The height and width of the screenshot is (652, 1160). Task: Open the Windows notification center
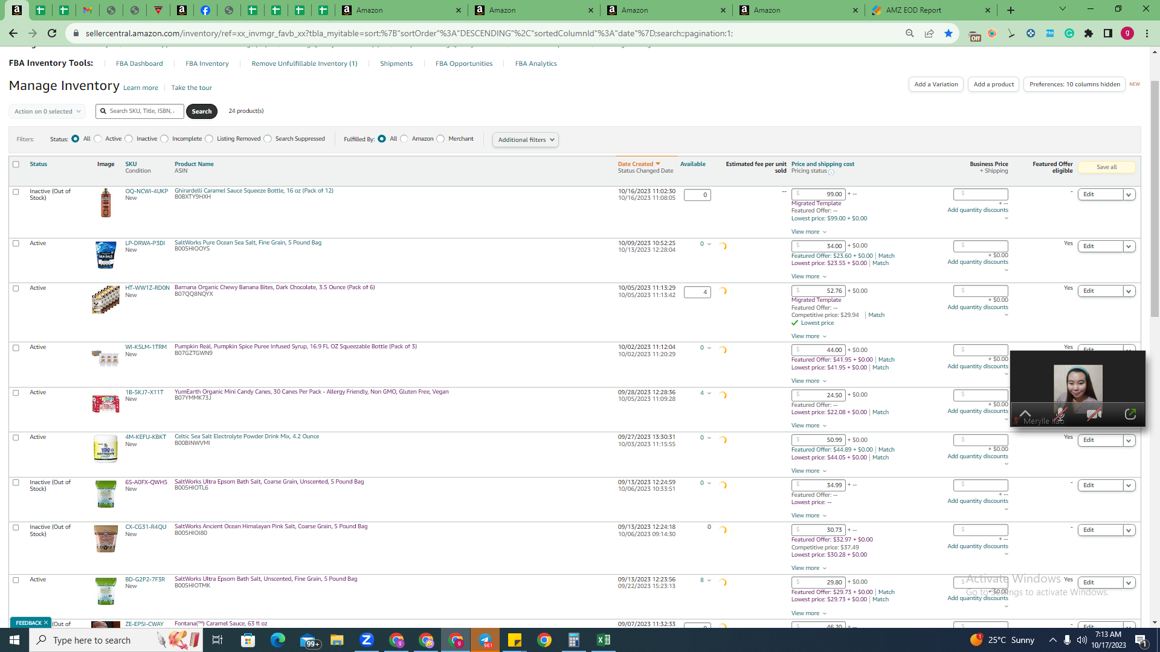pyautogui.click(x=1141, y=640)
